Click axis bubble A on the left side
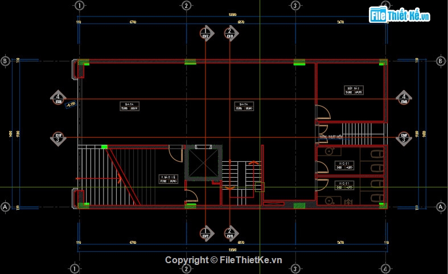Screen dimensions: 448x274 5,207
